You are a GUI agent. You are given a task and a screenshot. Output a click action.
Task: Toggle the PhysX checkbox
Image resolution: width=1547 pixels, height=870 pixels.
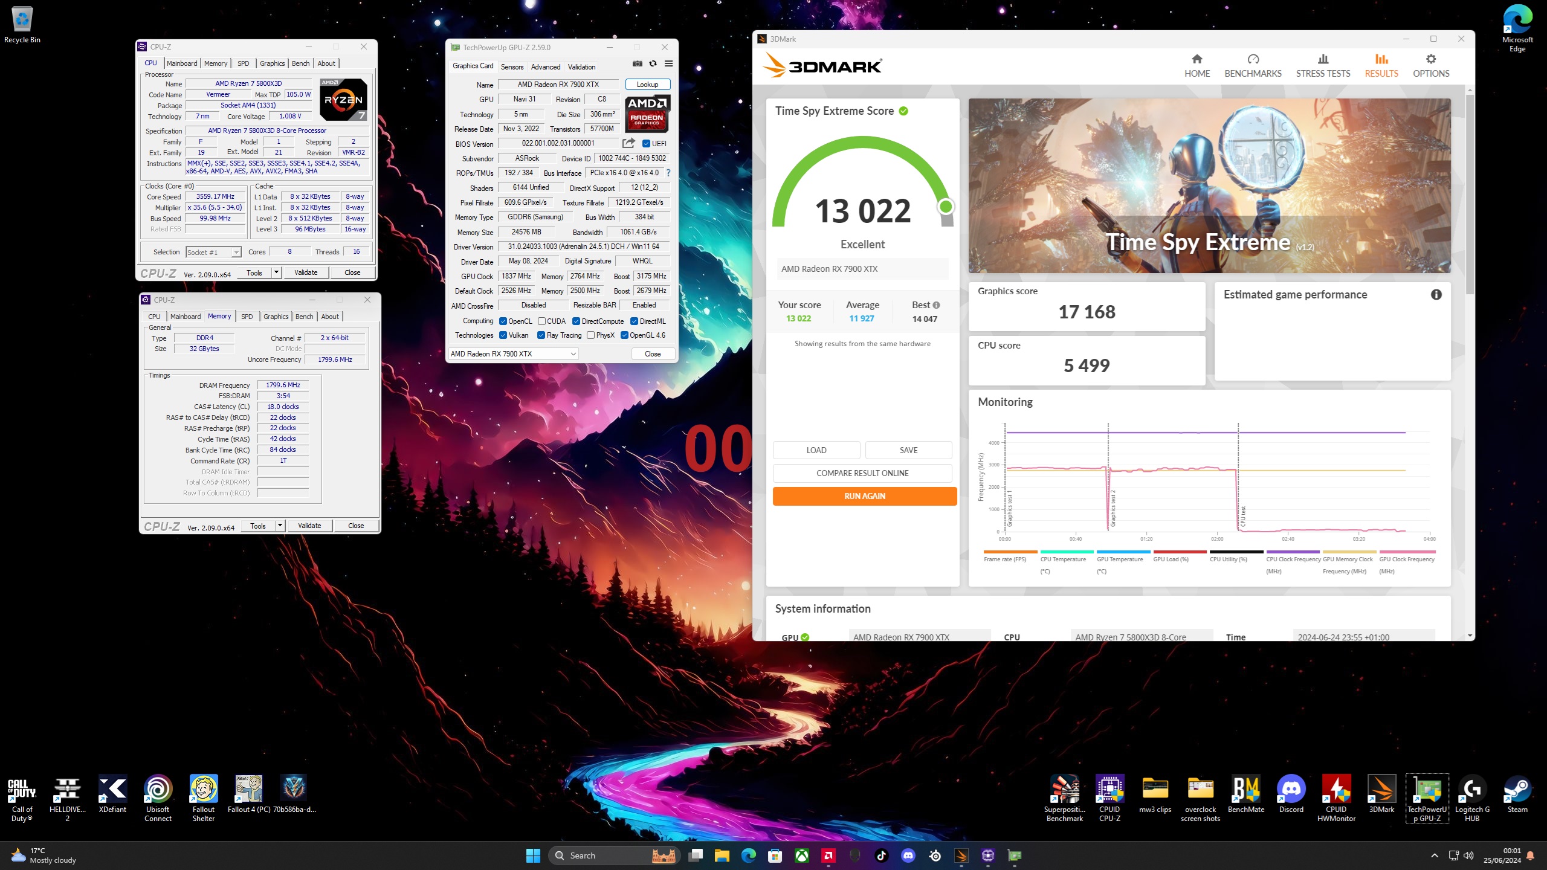tap(591, 335)
